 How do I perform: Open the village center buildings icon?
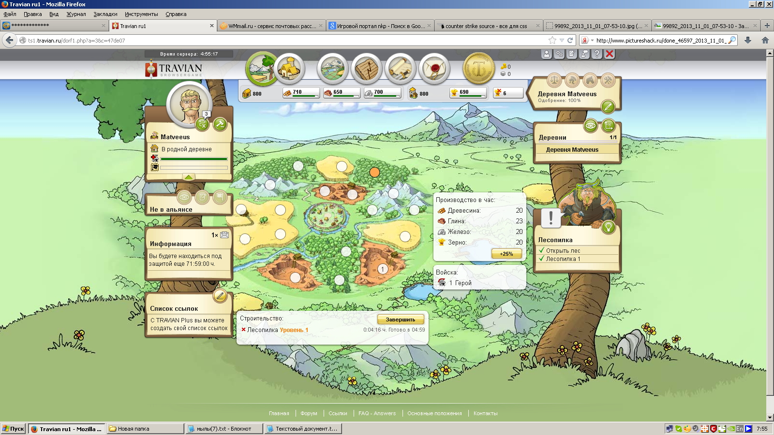click(290, 69)
